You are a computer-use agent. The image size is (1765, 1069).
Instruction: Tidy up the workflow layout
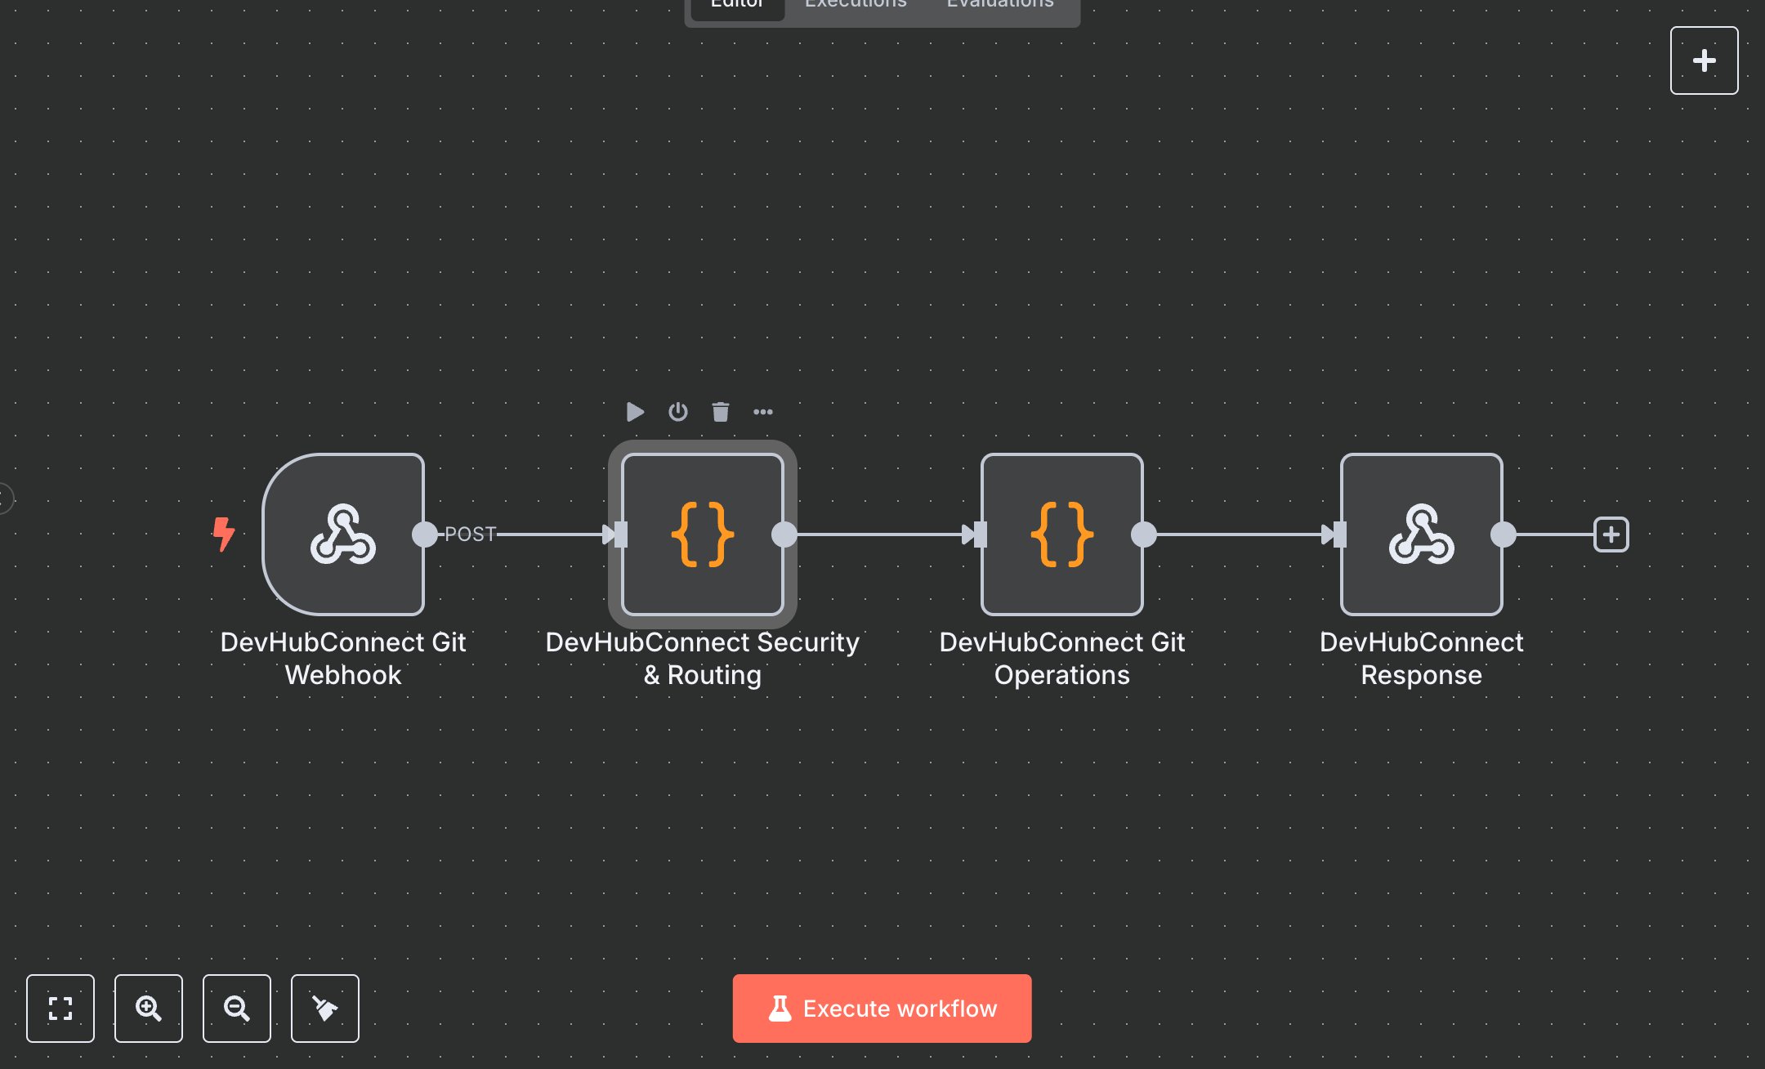[x=325, y=1009]
